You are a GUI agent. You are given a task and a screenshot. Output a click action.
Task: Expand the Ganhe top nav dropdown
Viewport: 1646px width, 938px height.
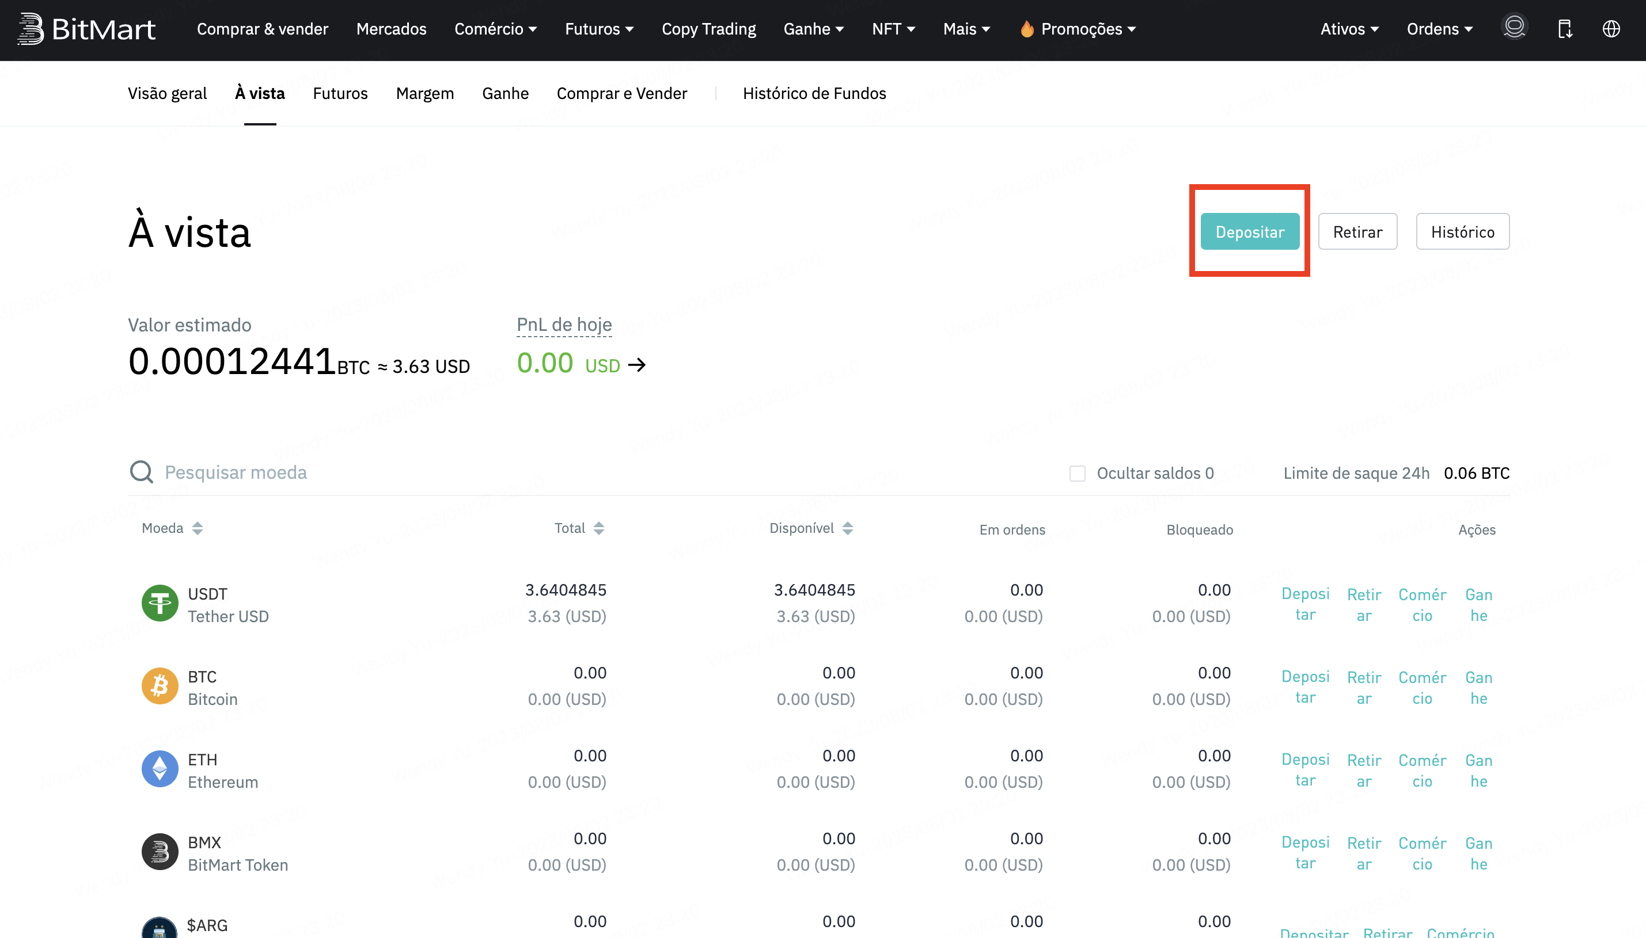tap(814, 29)
